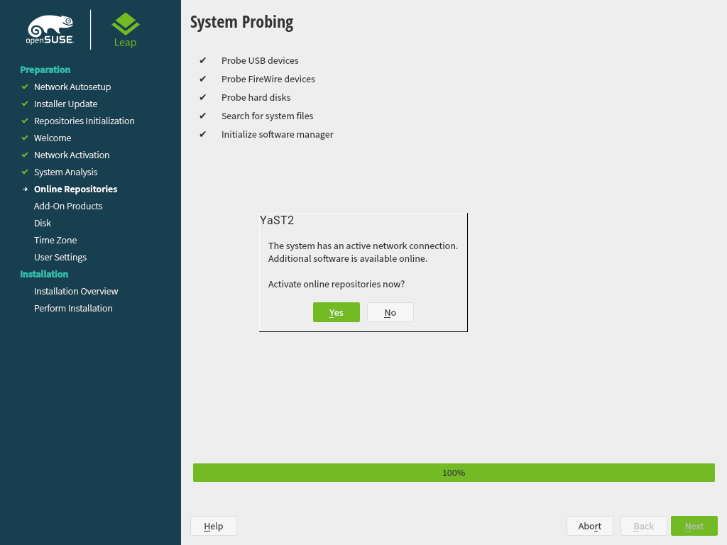The image size is (727, 545).
Task: Click the checkmark beside Probe USB devices
Action: pyautogui.click(x=203, y=60)
